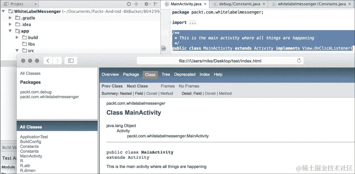Expand the .gradle folder

(10, 18)
